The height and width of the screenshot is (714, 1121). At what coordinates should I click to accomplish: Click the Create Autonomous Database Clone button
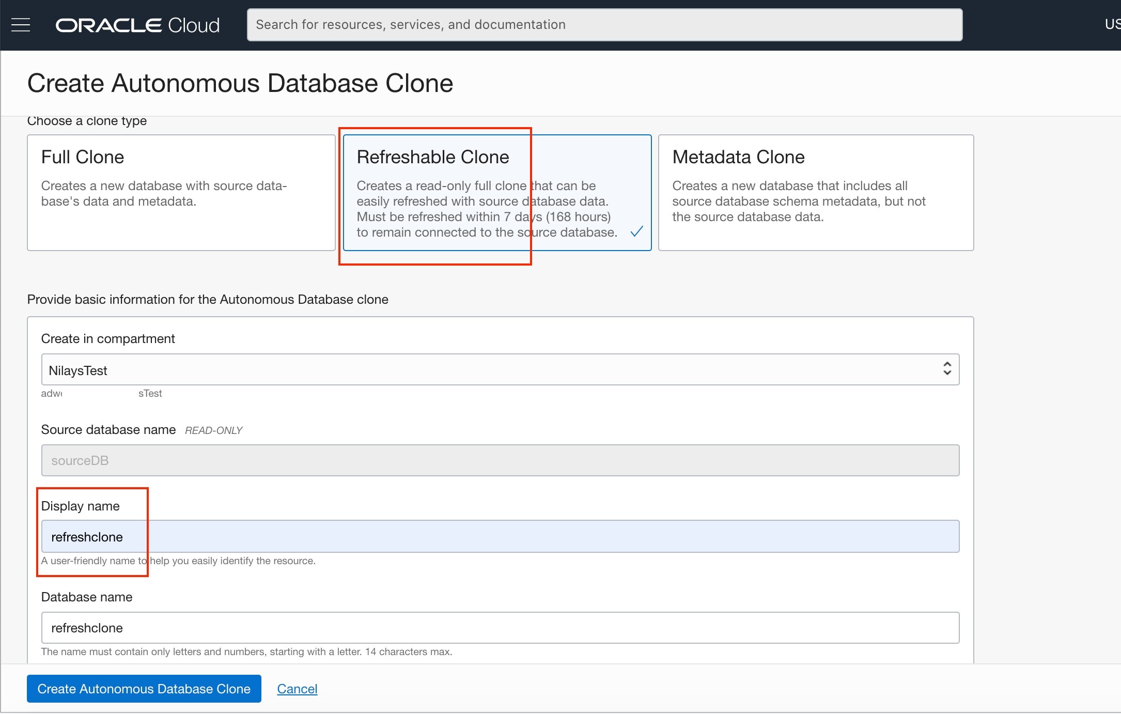[x=144, y=689]
